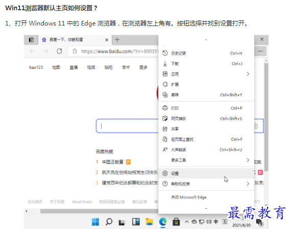Click the printer icon in the menu
This screenshot has height=229, width=290.
(x=165, y=108)
